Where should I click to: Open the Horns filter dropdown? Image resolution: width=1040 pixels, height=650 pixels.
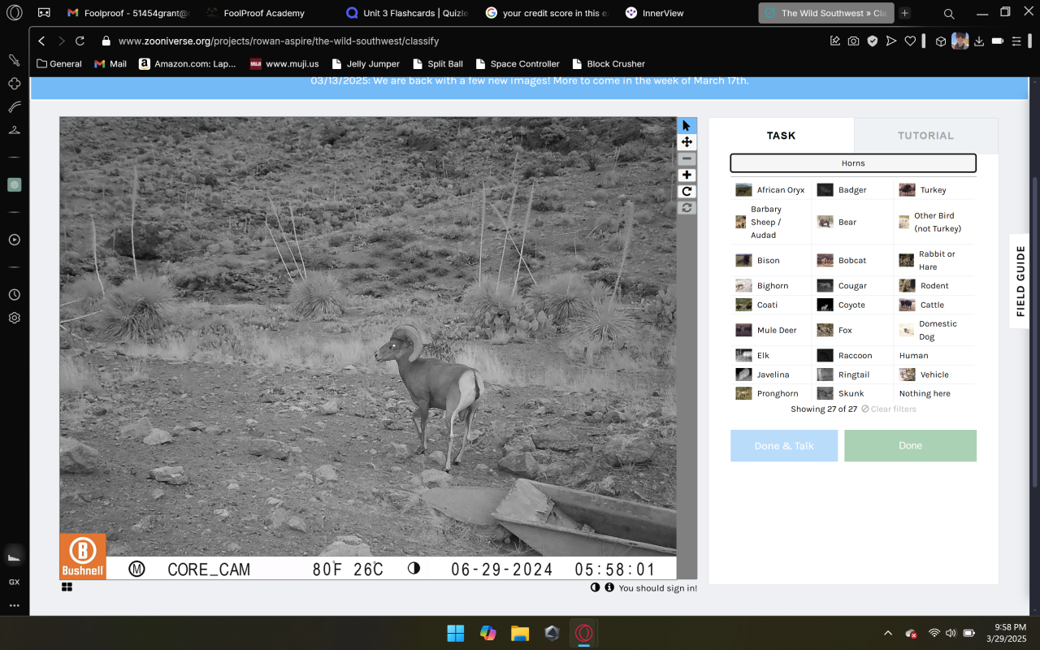coord(852,163)
